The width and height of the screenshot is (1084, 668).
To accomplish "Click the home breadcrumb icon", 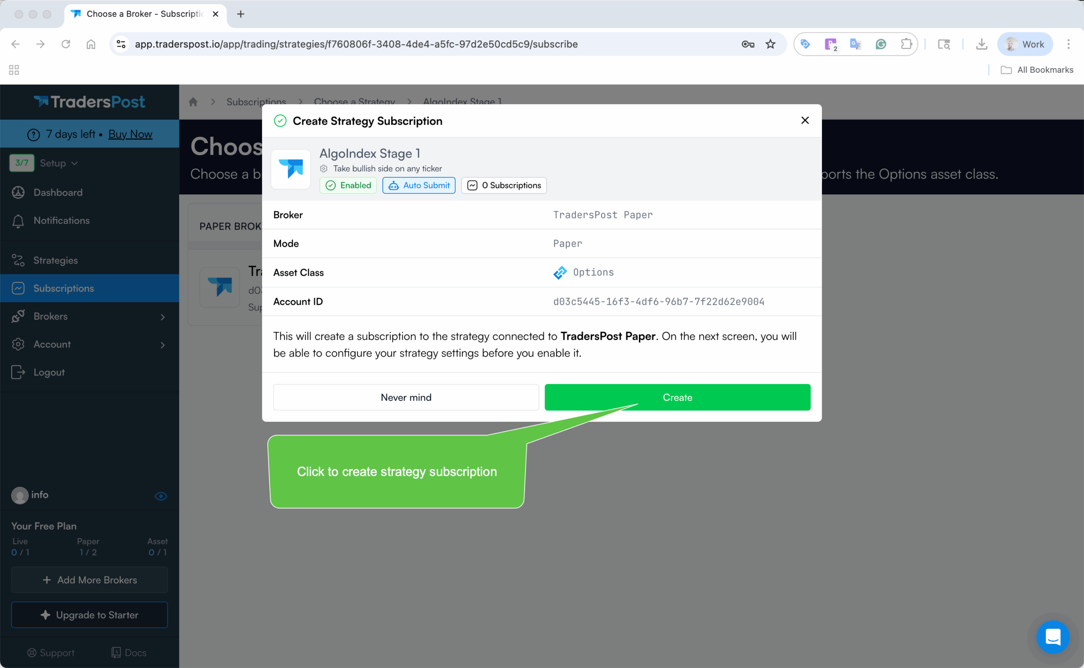I will [x=193, y=102].
